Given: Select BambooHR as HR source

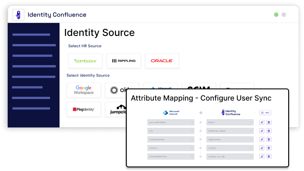Looking at the screenshot, I should tap(85, 61).
